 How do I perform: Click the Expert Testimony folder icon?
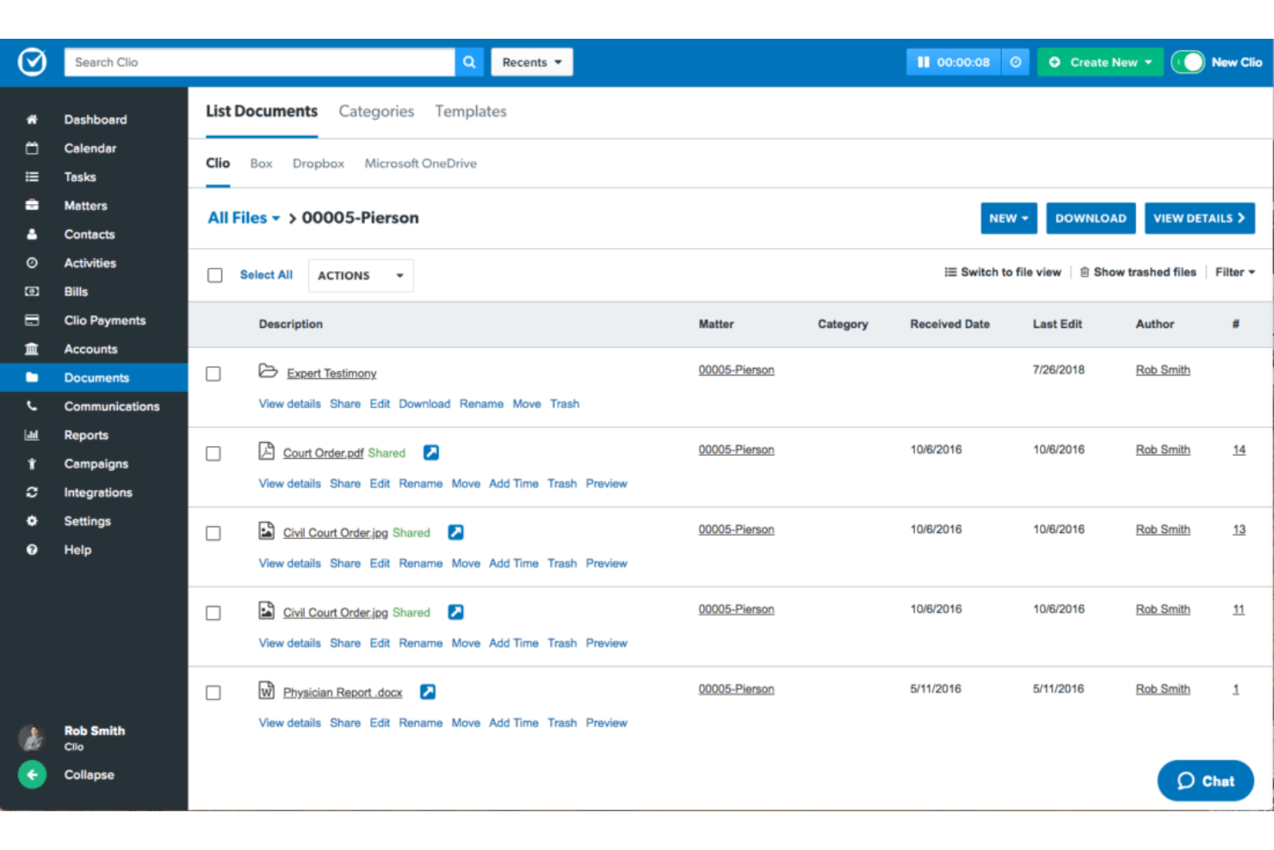pyautogui.click(x=268, y=370)
